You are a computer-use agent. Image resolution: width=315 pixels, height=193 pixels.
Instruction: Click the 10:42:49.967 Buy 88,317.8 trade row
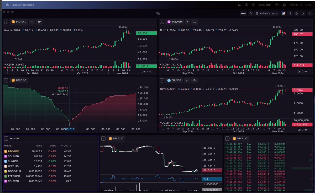click(x=269, y=144)
